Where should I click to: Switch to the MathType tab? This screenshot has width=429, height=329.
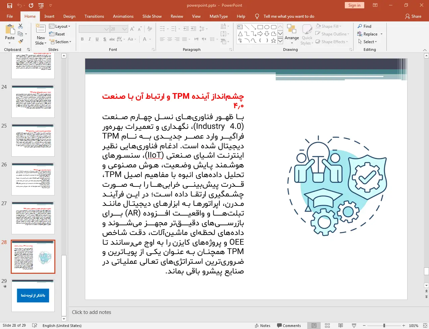click(219, 16)
